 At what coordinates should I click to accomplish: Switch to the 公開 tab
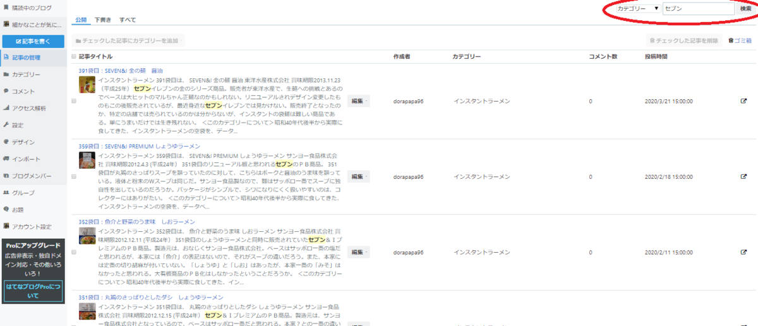pos(80,20)
